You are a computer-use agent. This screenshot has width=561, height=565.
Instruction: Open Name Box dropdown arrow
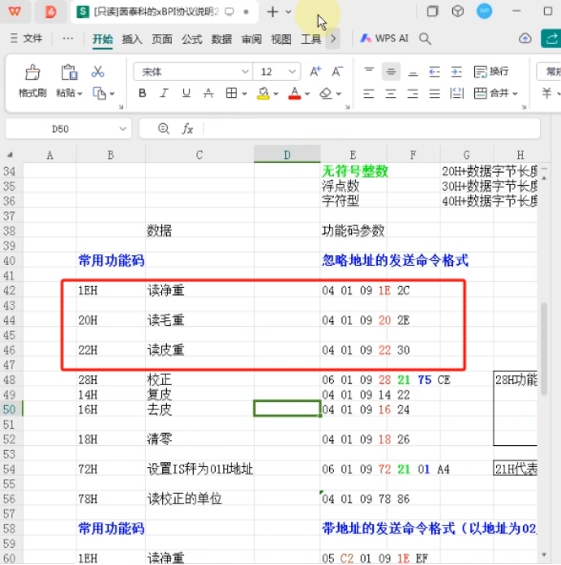point(122,129)
